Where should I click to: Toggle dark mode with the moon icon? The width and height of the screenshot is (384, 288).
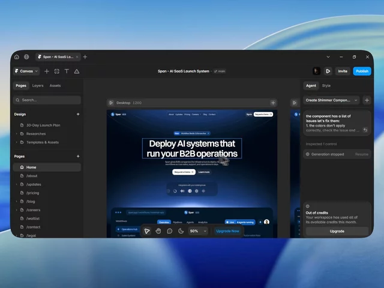click(181, 231)
